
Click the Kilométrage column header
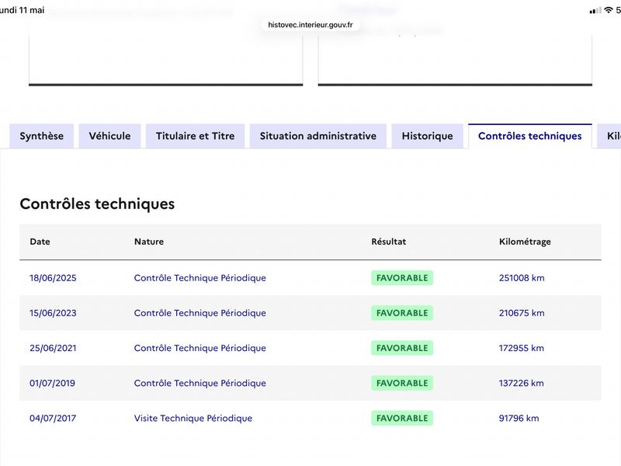(x=525, y=242)
